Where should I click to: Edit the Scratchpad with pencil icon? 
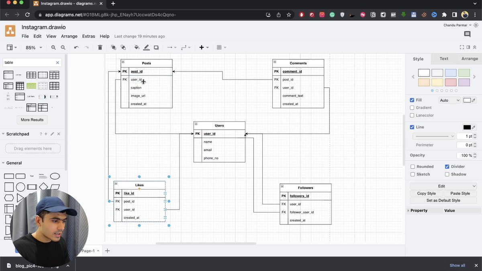[x=52, y=134]
